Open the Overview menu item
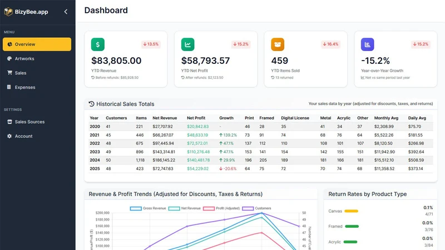This screenshot has height=250, width=445. (37, 44)
